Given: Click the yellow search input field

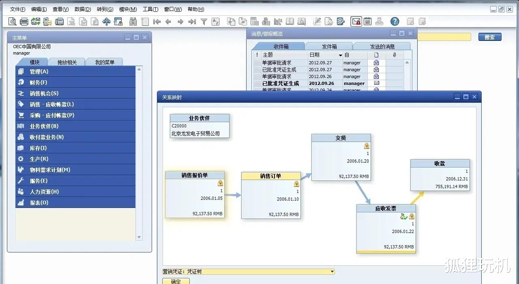Looking at the screenshot, I should 444,37.
